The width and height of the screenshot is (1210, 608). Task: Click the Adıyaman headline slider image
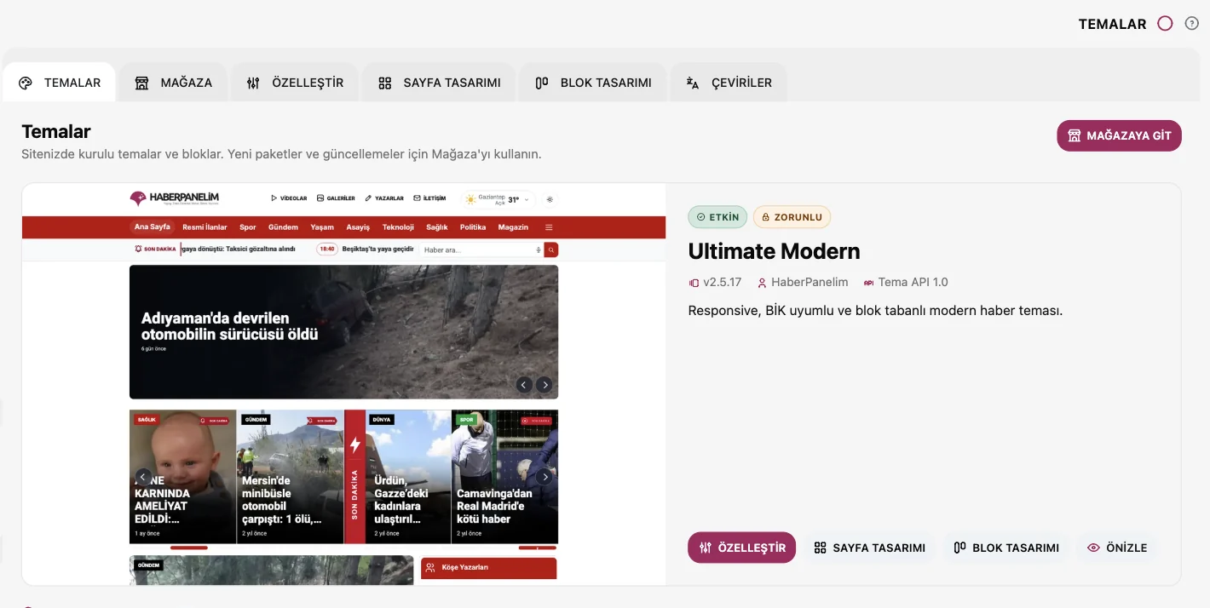tap(343, 332)
